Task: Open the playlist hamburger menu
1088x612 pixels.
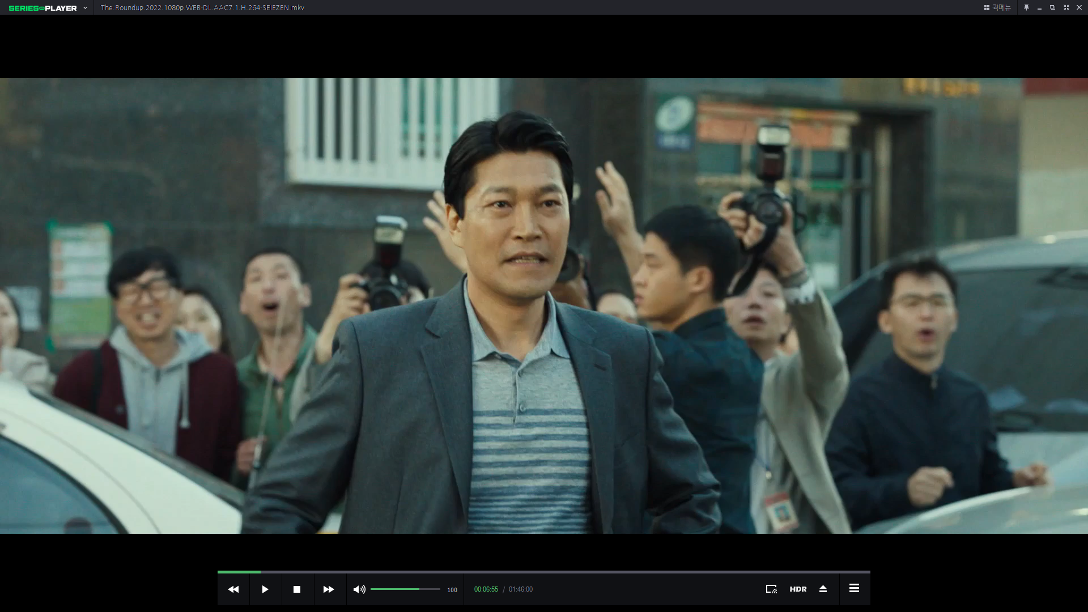Action: click(x=854, y=588)
